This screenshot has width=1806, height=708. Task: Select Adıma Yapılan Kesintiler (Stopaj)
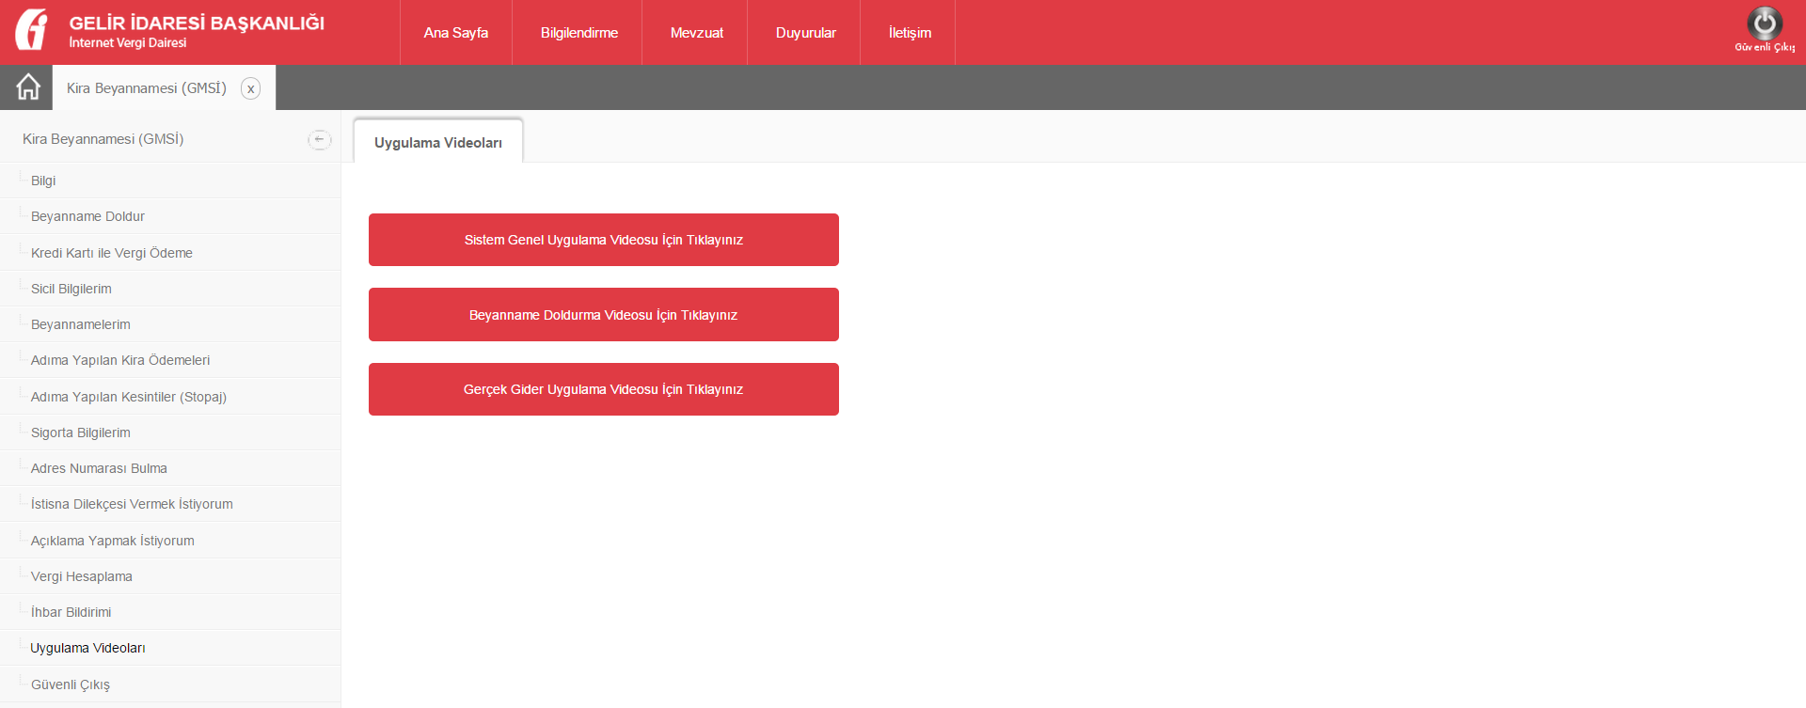(x=170, y=397)
